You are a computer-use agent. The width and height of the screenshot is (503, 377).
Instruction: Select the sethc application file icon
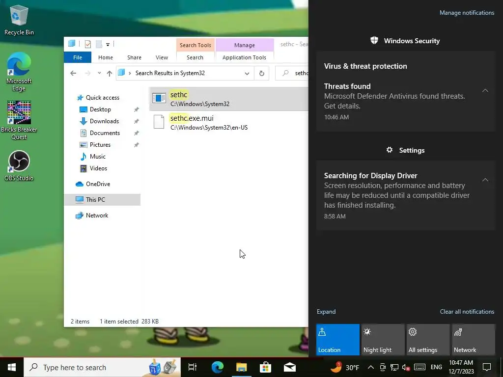(159, 98)
